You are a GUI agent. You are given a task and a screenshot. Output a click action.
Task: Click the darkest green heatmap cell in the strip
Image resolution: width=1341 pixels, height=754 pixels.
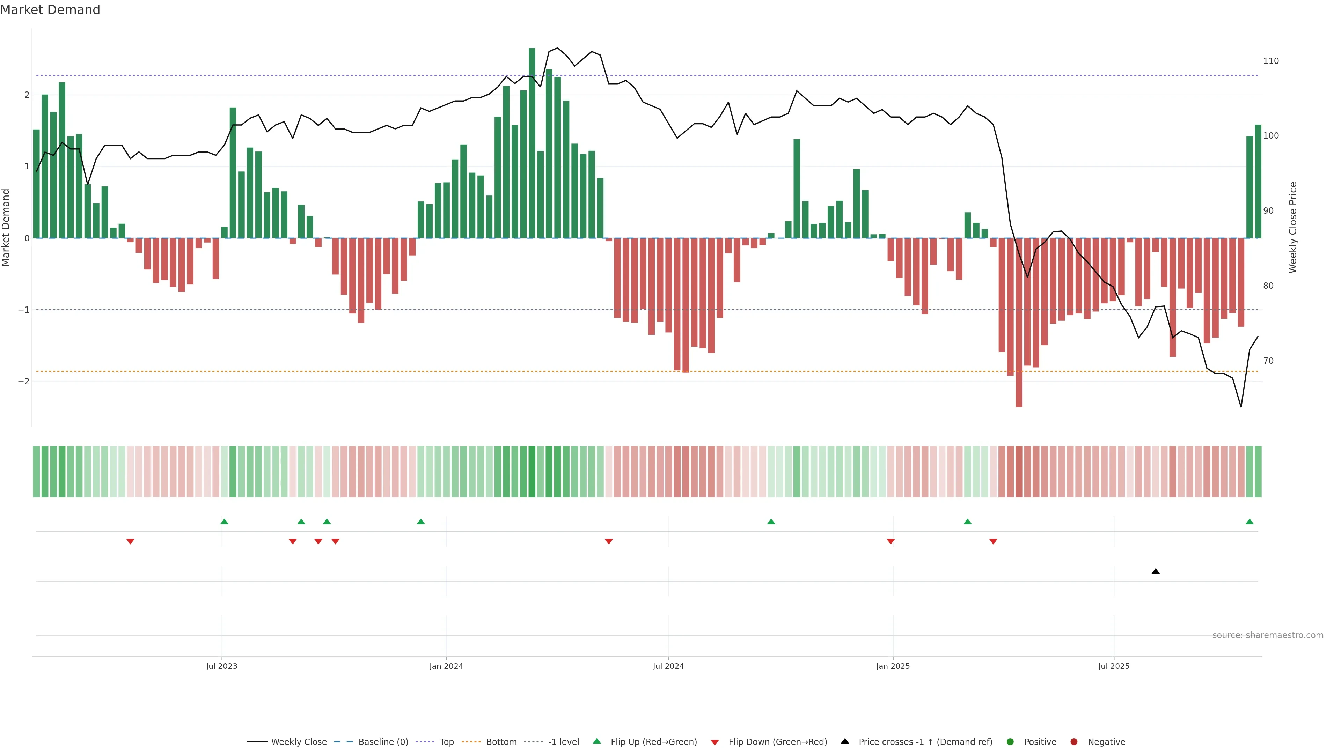pyautogui.click(x=532, y=472)
